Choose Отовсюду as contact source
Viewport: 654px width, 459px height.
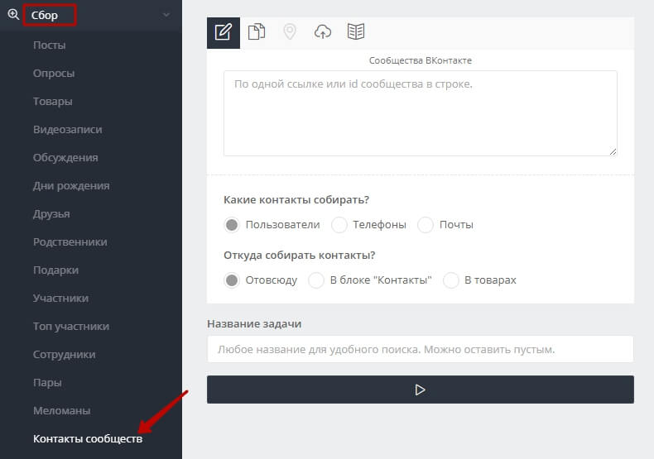coord(232,280)
